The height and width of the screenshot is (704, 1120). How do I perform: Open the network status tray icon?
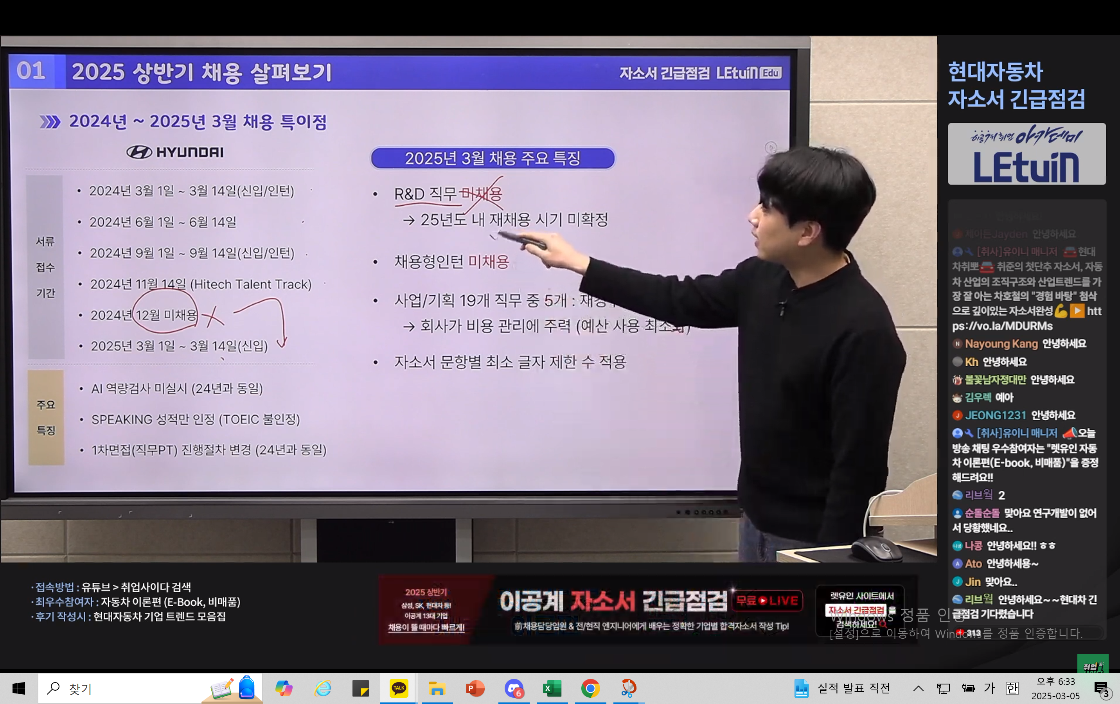(x=943, y=688)
